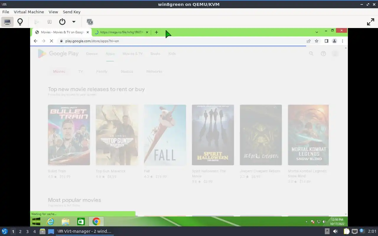
Task: View site information lock icon
Action: click(x=61, y=41)
